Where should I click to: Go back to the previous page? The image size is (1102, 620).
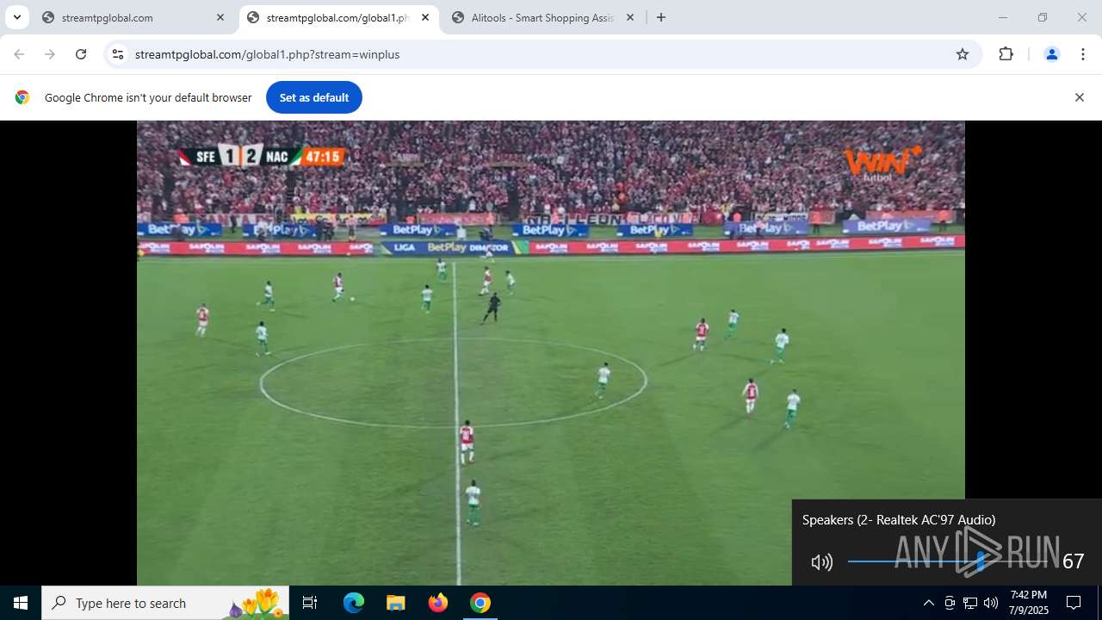tap(19, 54)
